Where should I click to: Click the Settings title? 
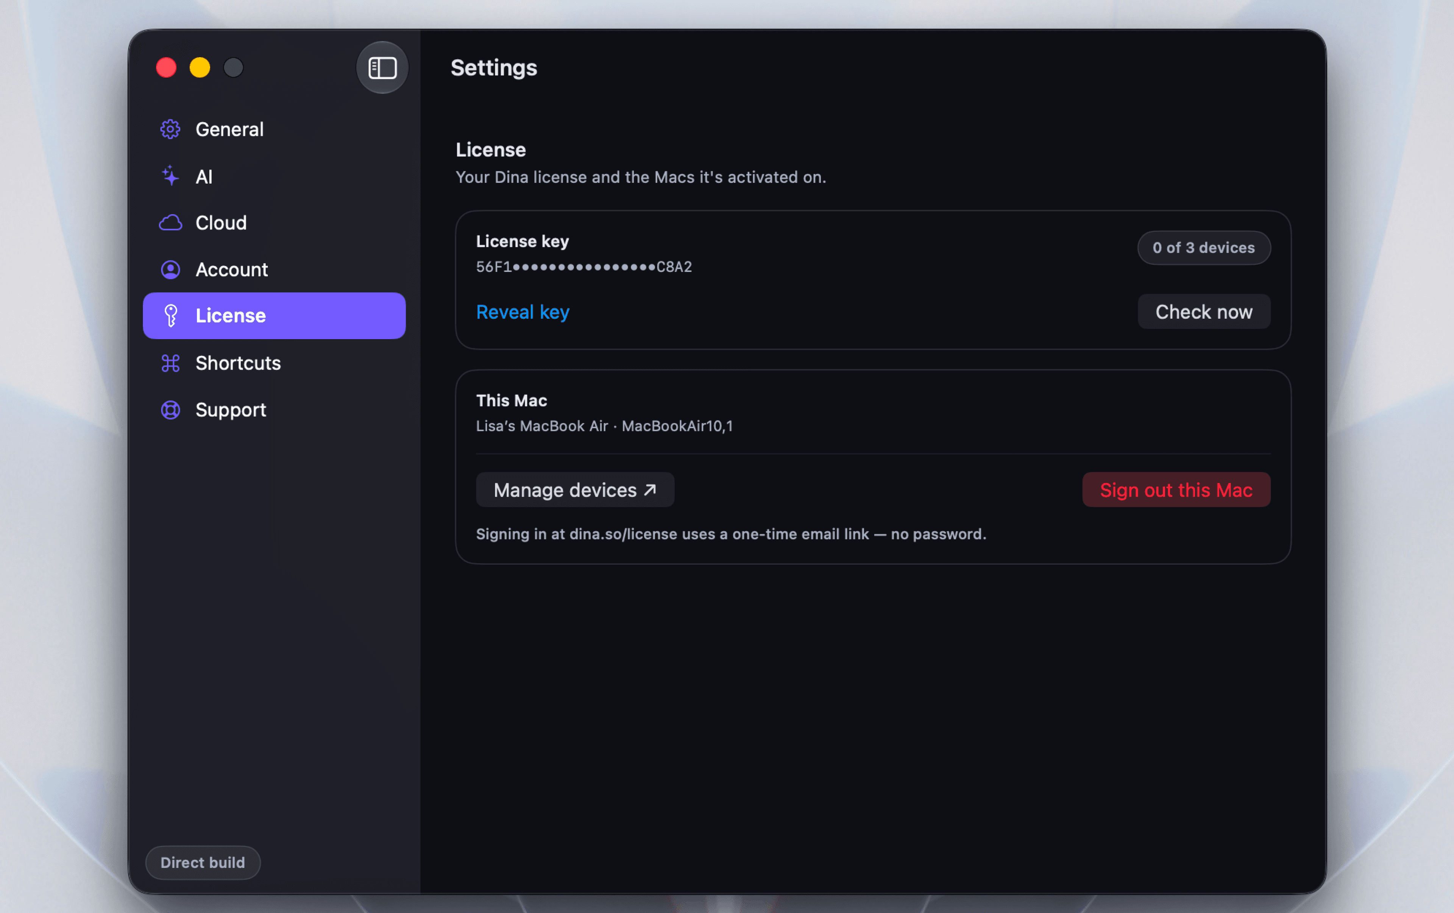click(494, 68)
